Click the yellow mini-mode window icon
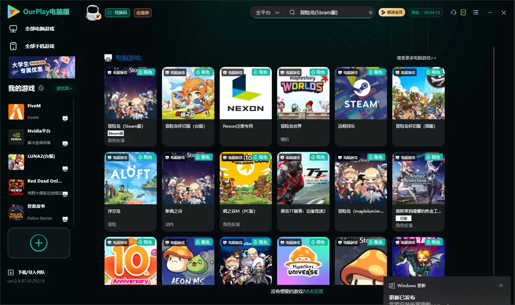This screenshot has width=515, height=305. point(463,12)
